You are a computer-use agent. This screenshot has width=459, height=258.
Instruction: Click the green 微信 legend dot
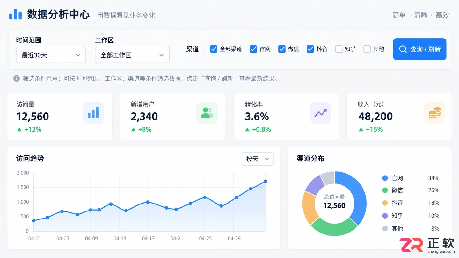pos(385,190)
